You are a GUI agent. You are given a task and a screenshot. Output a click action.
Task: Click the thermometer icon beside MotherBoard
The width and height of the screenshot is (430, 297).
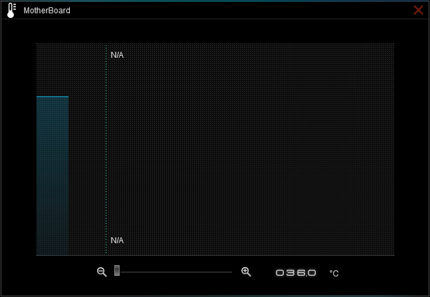(11, 11)
